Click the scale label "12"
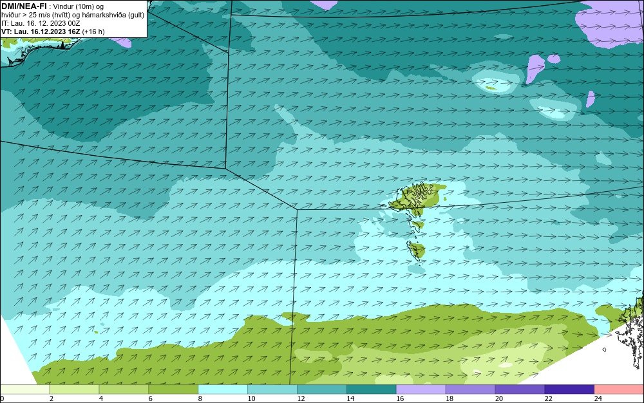This screenshot has height=403, width=644. tap(301, 398)
